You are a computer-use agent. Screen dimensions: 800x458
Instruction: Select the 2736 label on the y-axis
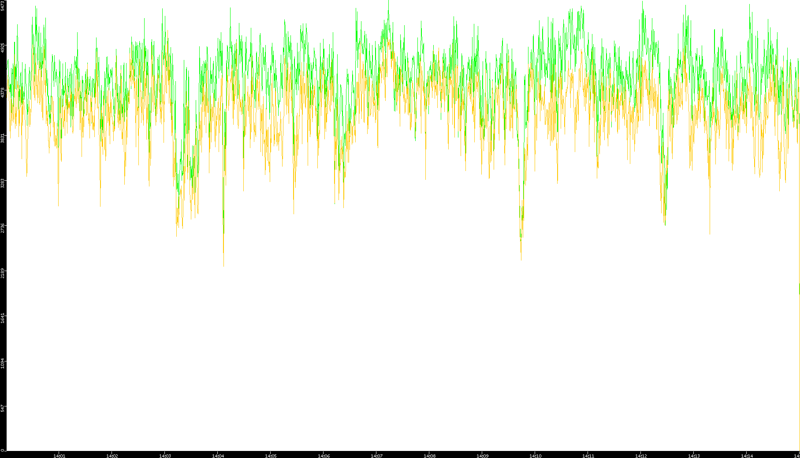click(3, 228)
